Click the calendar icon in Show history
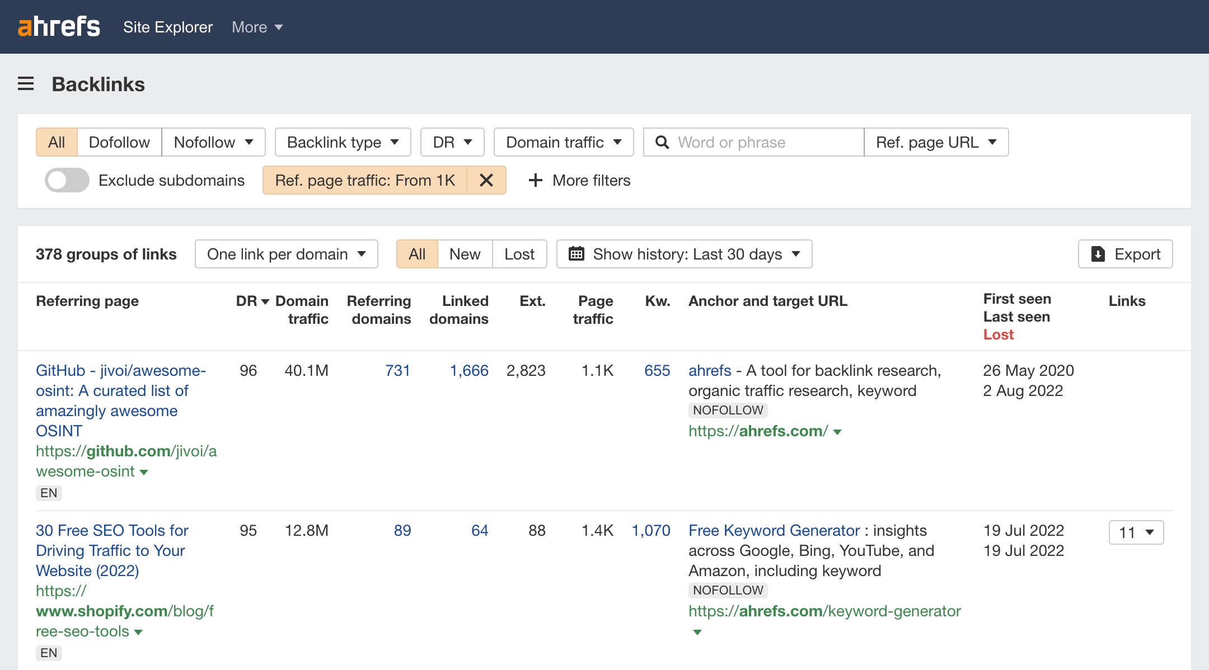 tap(576, 254)
